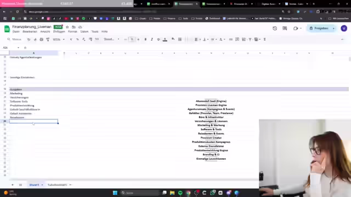Image resolution: width=351 pixels, height=197 pixels.
Task: Format selection as percent
Action: pos(77,39)
